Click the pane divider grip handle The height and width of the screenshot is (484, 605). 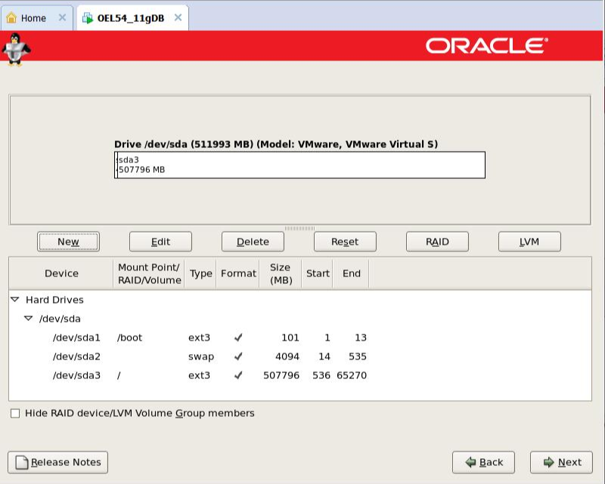299,228
